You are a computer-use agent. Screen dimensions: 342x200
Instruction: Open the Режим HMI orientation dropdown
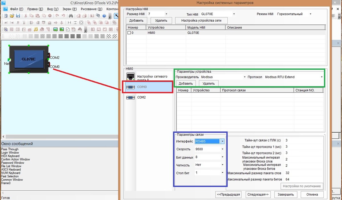(x=310, y=14)
